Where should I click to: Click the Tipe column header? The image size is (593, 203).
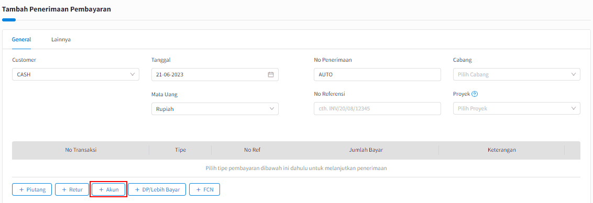180,150
